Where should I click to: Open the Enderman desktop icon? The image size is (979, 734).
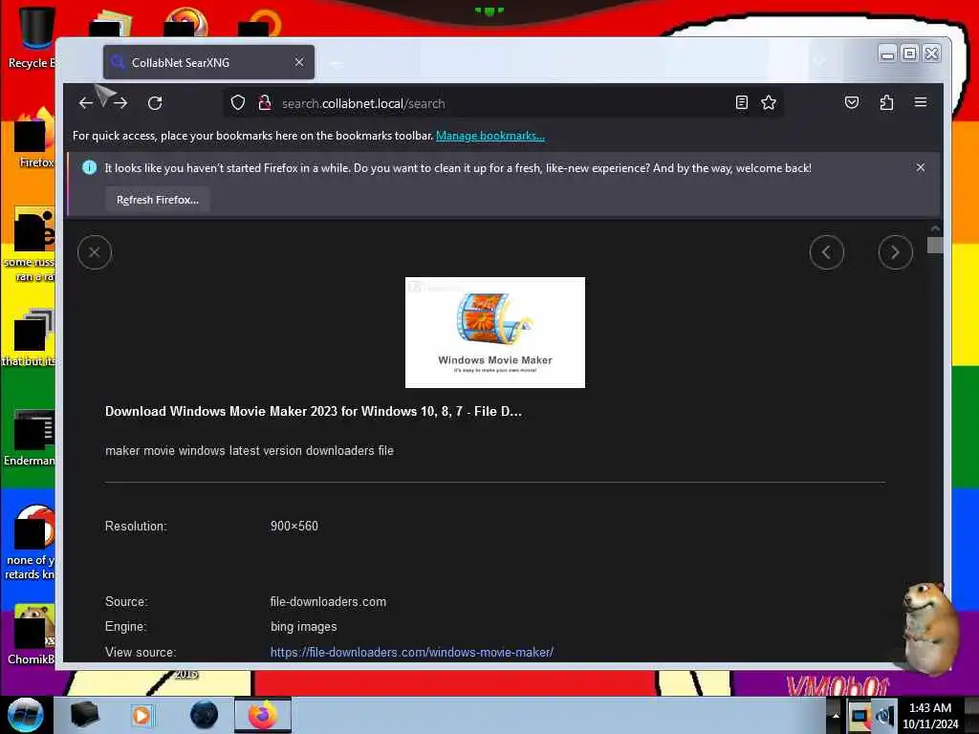(32, 437)
